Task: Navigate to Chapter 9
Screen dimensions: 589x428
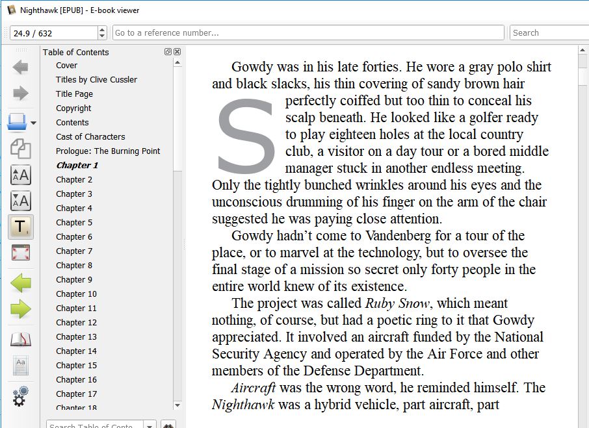Action: pos(74,279)
